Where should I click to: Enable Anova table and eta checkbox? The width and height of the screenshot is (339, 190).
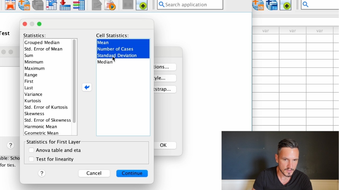coord(31,150)
